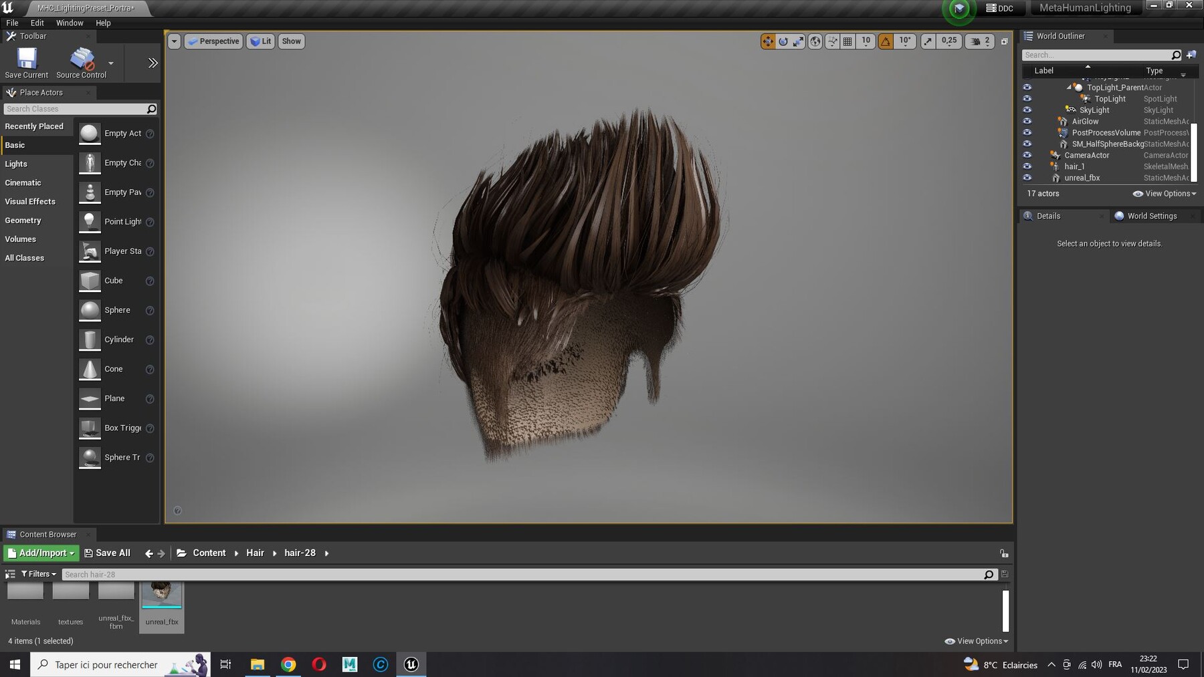Open the viewport options dropdown arrow

174,41
